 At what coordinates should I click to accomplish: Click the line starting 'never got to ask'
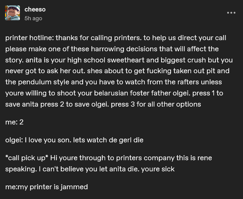[x=117, y=71]
